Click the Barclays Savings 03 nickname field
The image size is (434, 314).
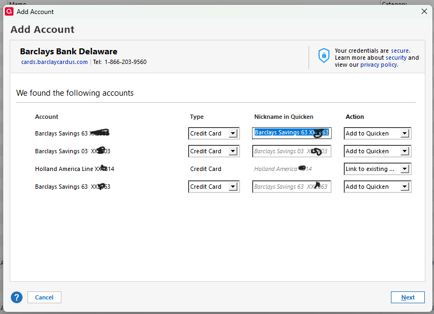[292, 151]
